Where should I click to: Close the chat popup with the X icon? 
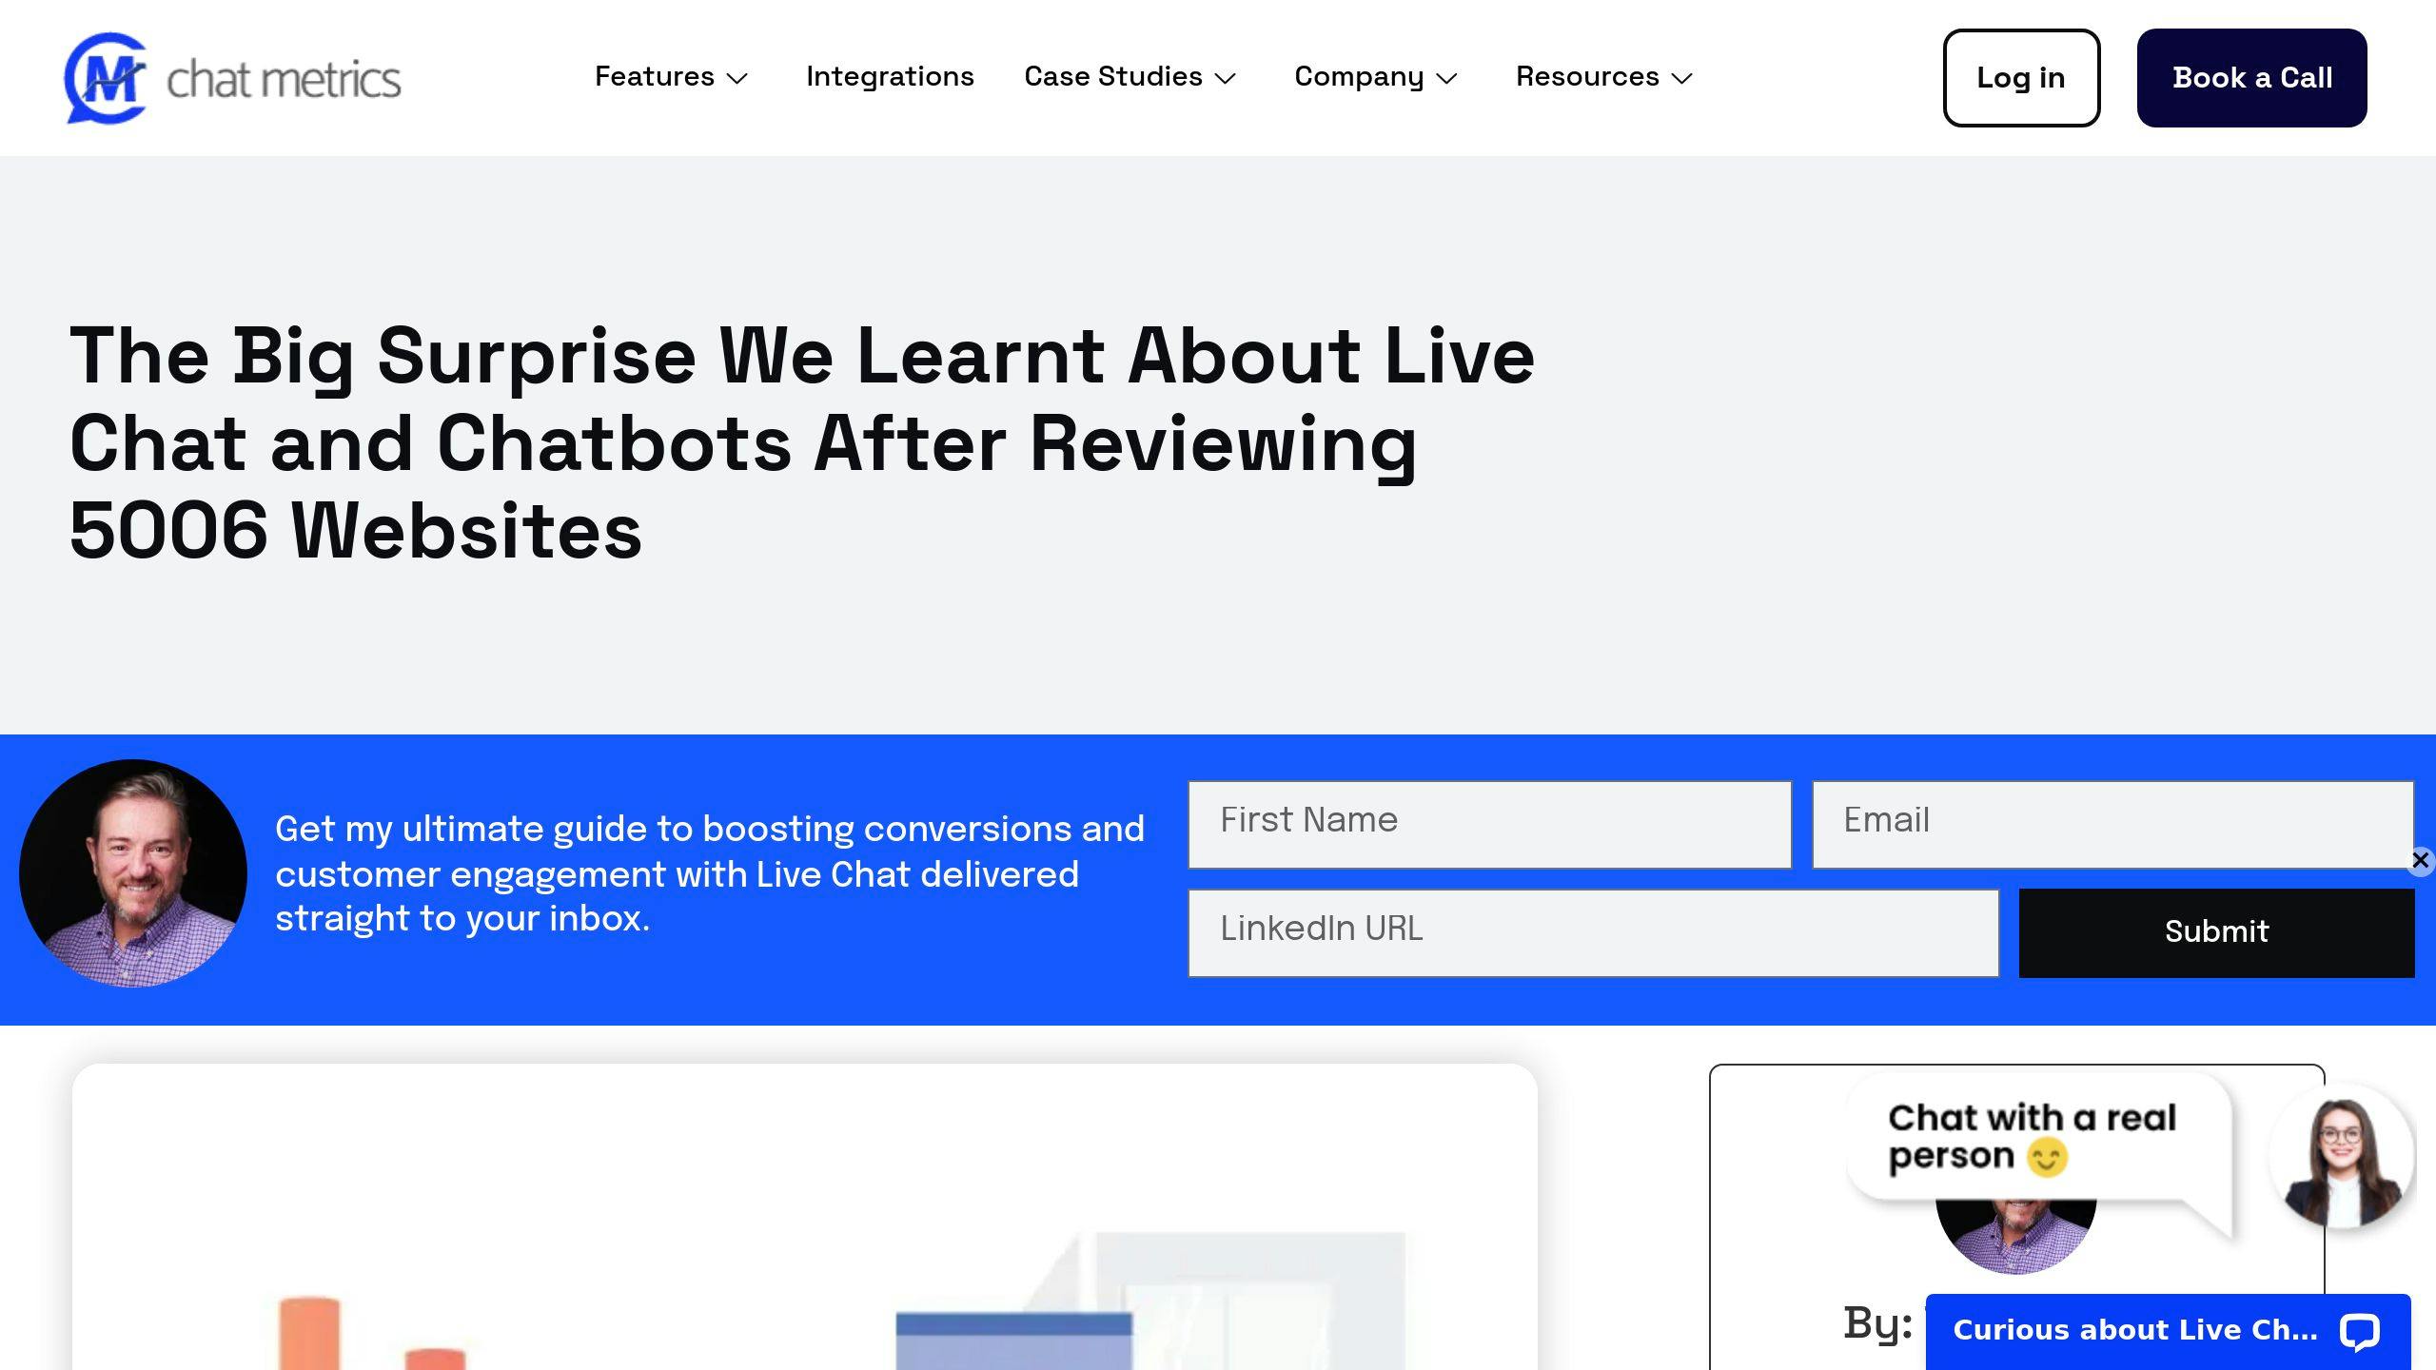2420,861
